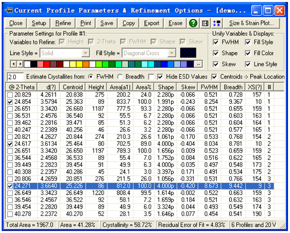Image resolution: width=290 pixels, height=233 pixels.
Task: Toggle the Unify Shape checkbox
Action: tap(215, 53)
